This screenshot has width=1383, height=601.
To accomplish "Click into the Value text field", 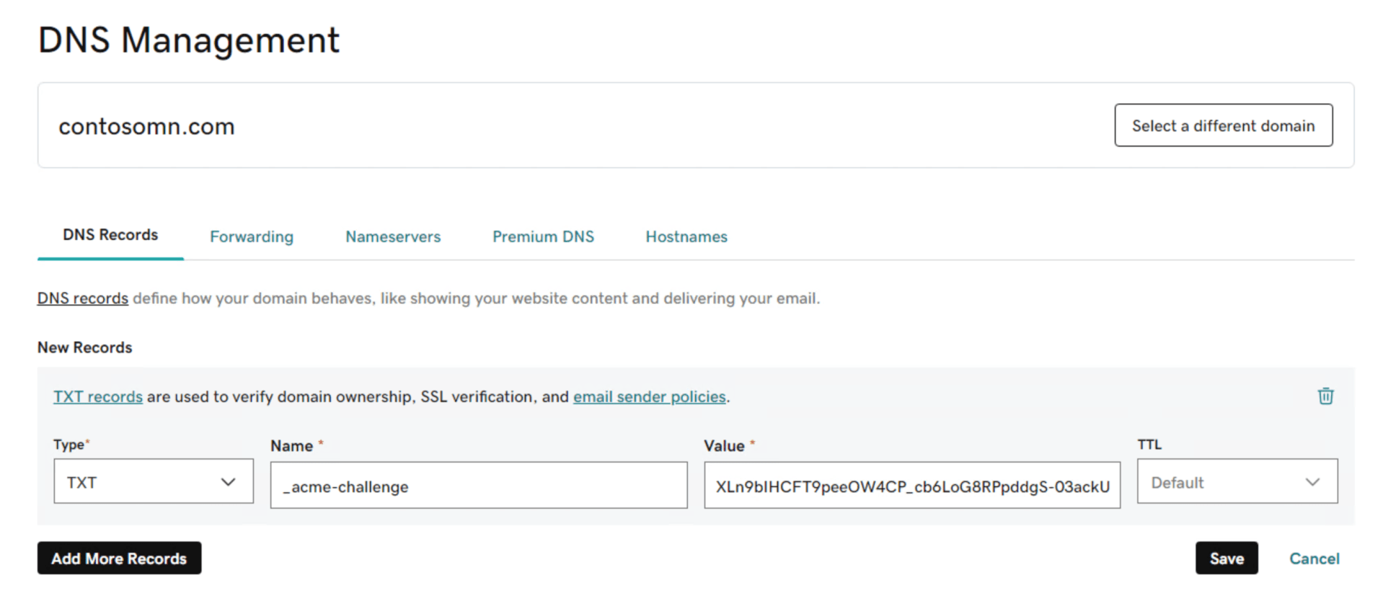I will (911, 486).
